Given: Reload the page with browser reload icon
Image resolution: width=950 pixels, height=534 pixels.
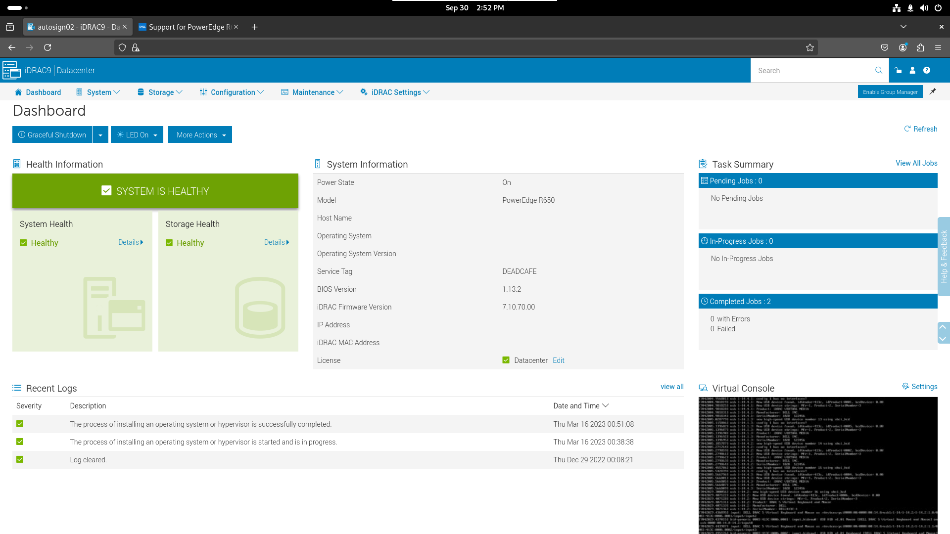Looking at the screenshot, I should tap(47, 47).
